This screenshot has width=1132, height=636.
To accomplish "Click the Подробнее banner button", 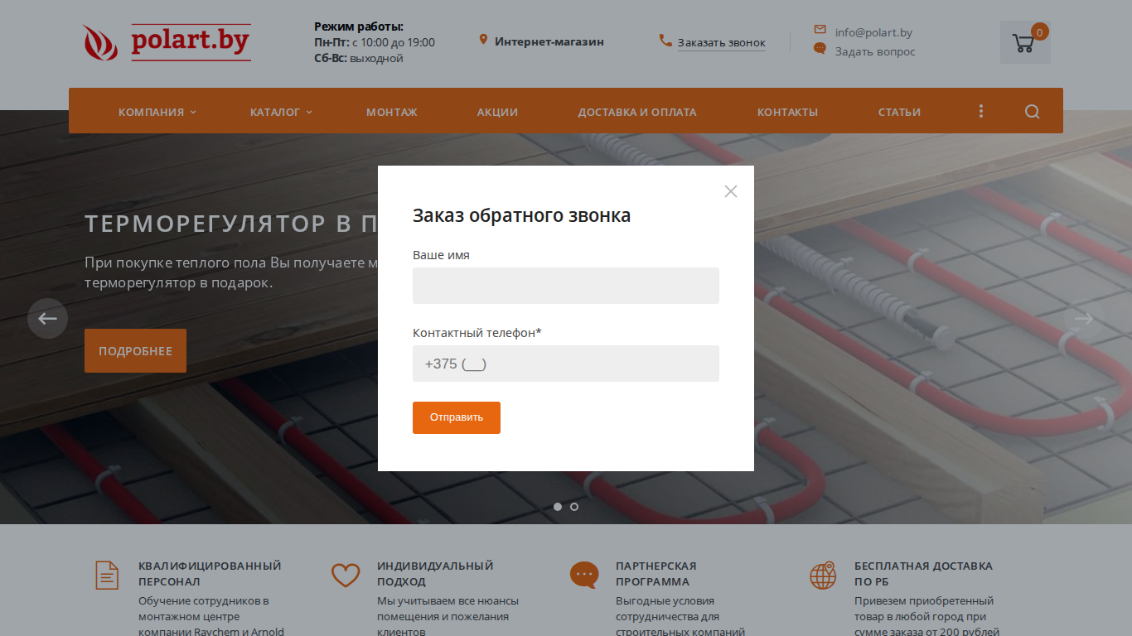I will click(x=135, y=350).
